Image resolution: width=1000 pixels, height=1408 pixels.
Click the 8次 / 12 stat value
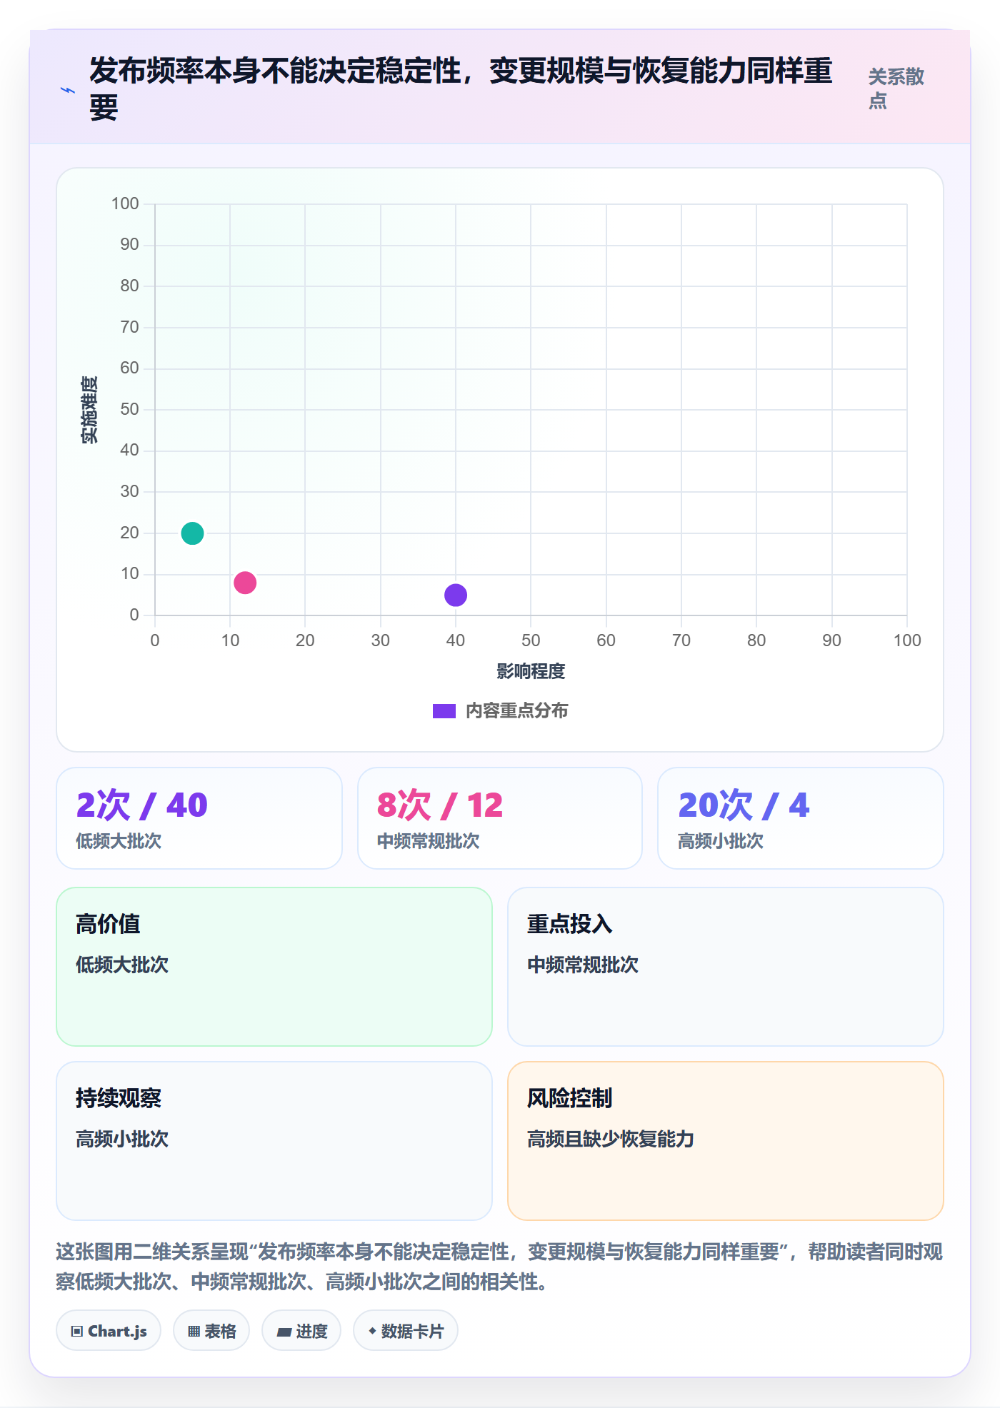(x=440, y=805)
